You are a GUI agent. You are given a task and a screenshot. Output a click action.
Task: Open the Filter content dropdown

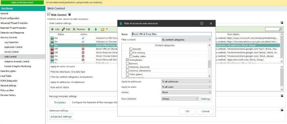pos(186,40)
